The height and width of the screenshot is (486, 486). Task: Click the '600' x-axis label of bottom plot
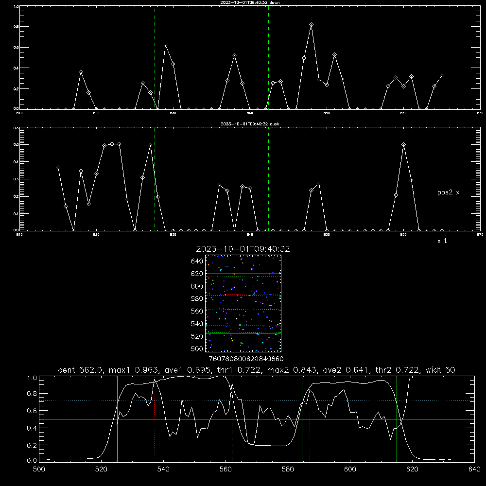(350, 469)
